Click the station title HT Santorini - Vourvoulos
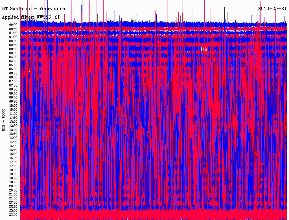Screen dimensions: 289x220 [x=33, y=9]
